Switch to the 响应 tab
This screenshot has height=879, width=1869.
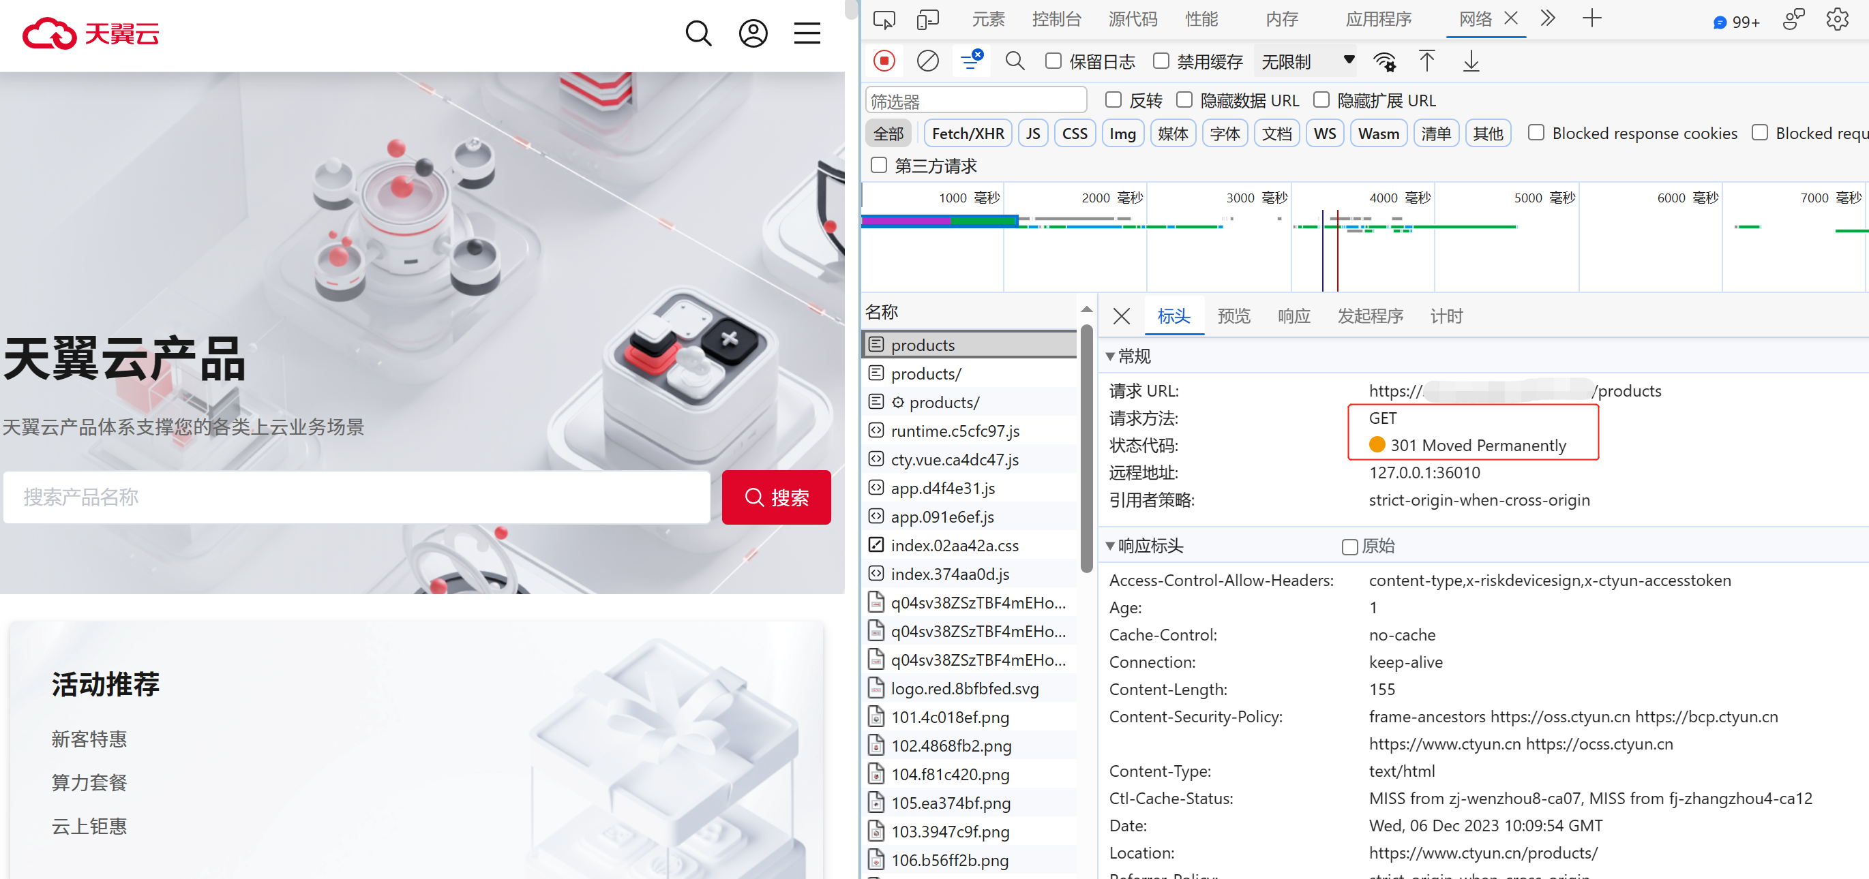click(1294, 316)
